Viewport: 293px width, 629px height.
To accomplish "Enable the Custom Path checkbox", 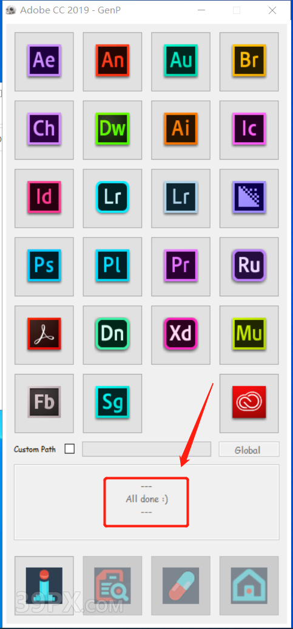I will pyautogui.click(x=70, y=449).
